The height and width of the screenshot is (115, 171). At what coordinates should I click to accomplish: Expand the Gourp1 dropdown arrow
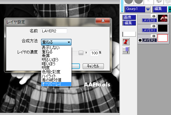(148, 9)
